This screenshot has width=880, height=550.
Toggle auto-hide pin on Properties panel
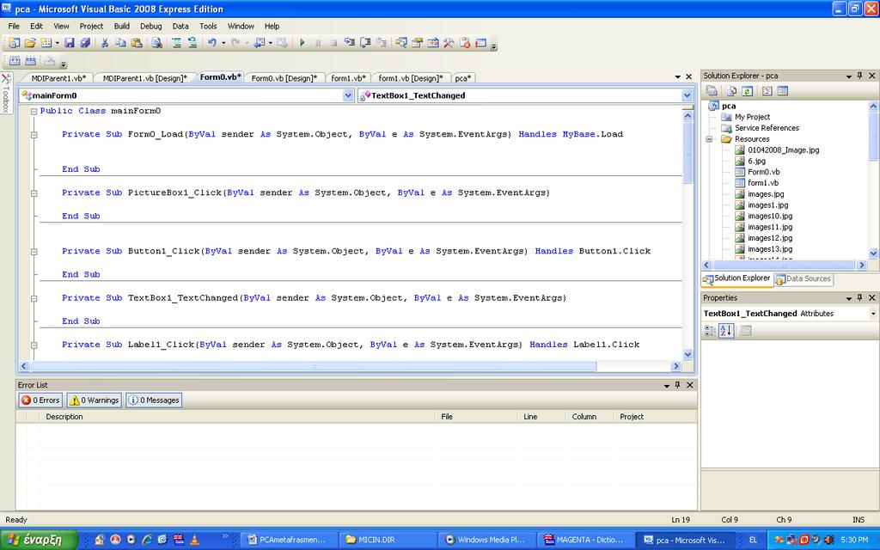pos(859,298)
